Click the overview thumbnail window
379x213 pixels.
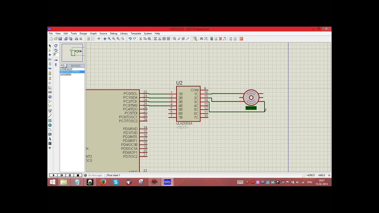(73, 53)
